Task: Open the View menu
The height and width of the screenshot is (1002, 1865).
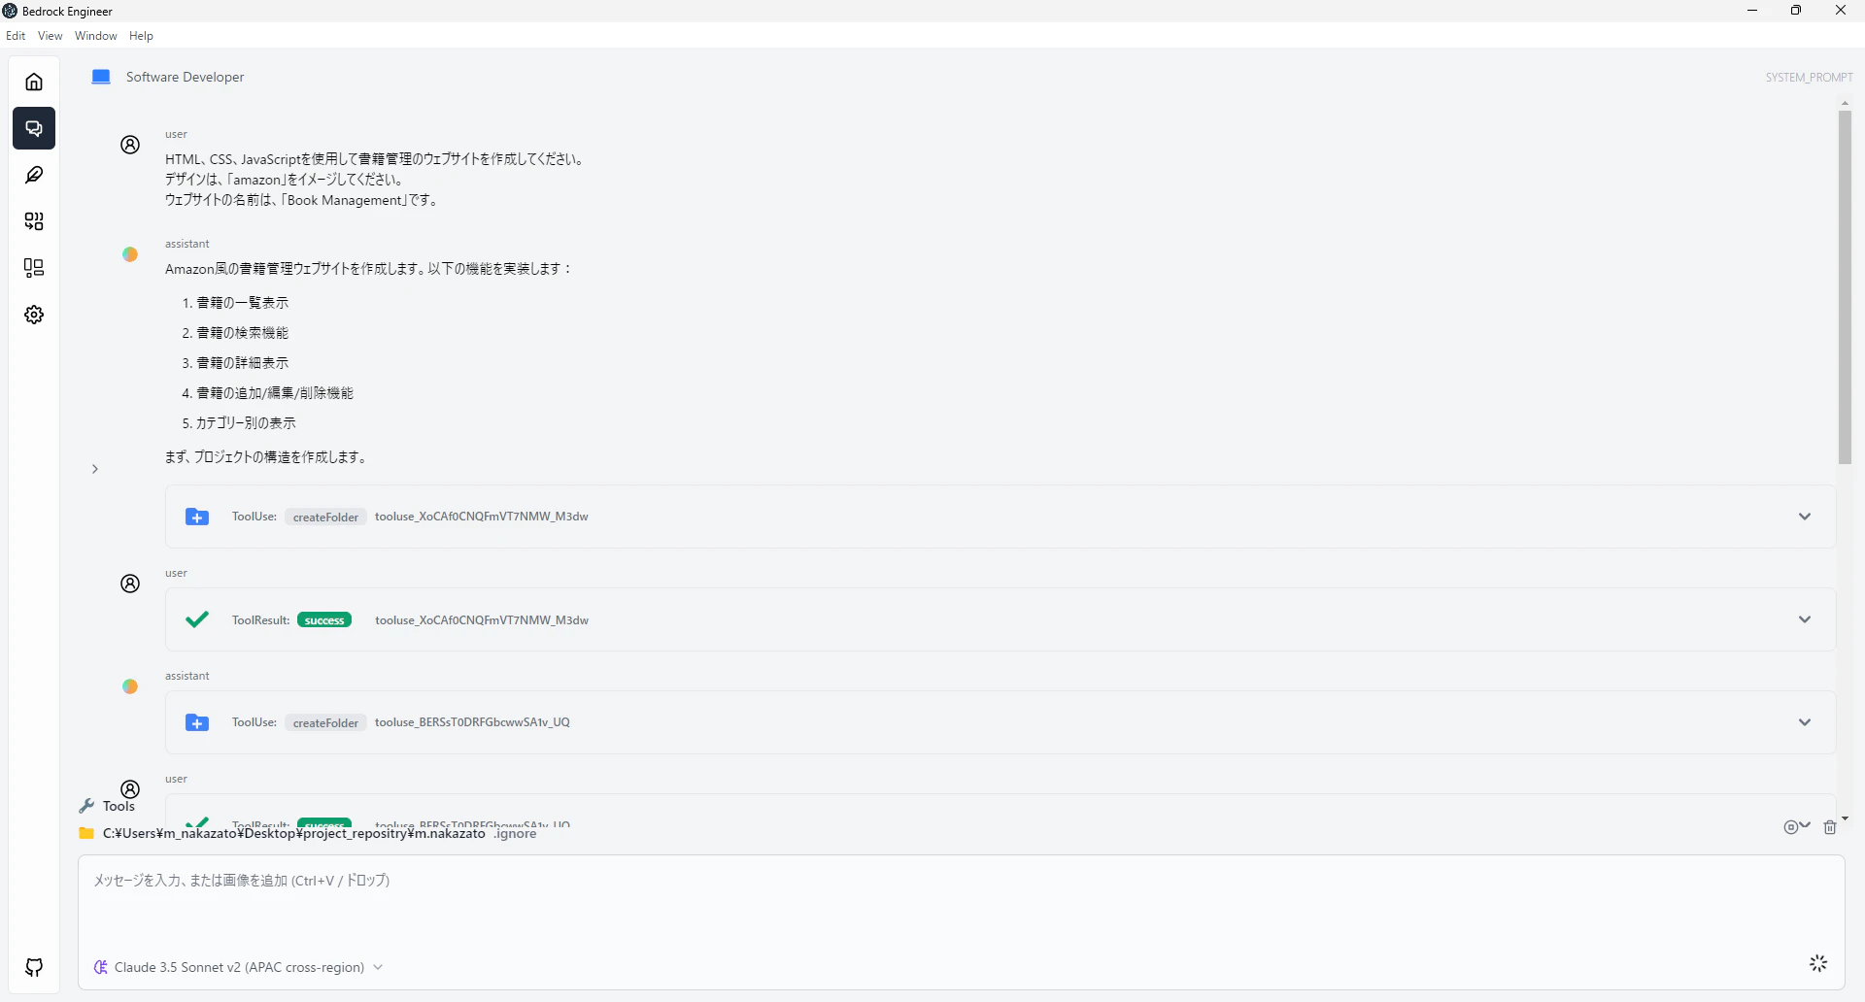Action: pyautogui.click(x=50, y=36)
